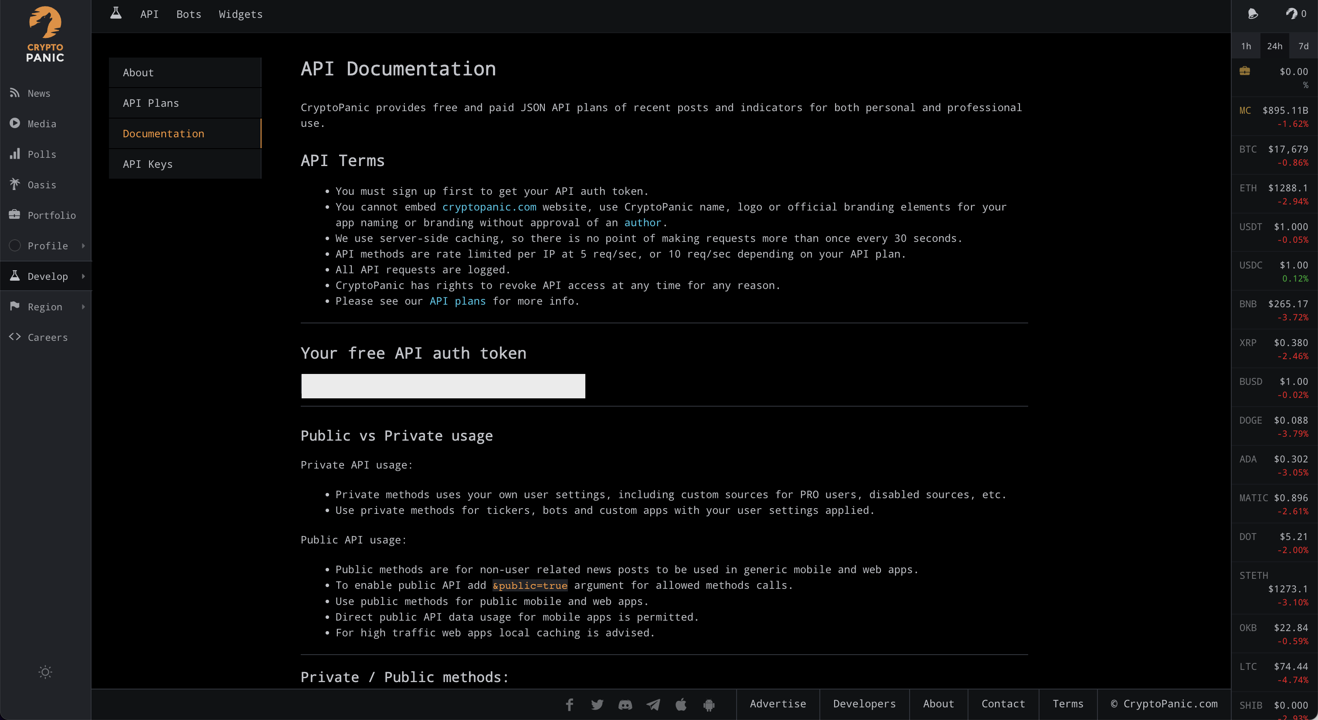The width and height of the screenshot is (1318, 720).
Task: Select Documentation in the side menu
Action: point(185,133)
